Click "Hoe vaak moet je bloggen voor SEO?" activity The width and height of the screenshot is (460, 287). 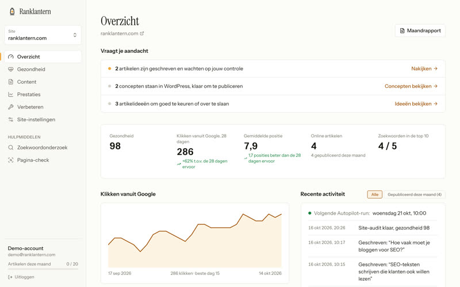[x=394, y=246]
